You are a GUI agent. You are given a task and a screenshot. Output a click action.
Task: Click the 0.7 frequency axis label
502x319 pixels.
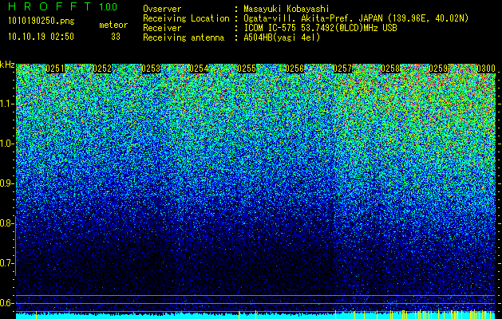(7, 263)
